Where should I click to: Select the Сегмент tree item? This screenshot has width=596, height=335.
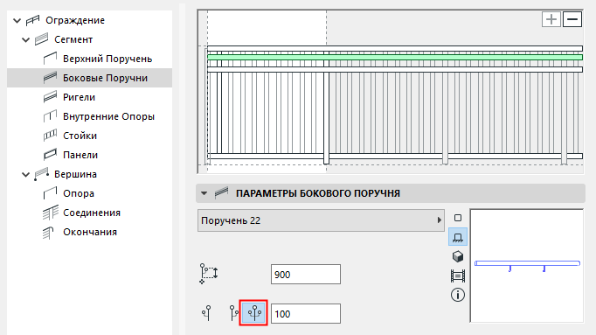pos(73,39)
